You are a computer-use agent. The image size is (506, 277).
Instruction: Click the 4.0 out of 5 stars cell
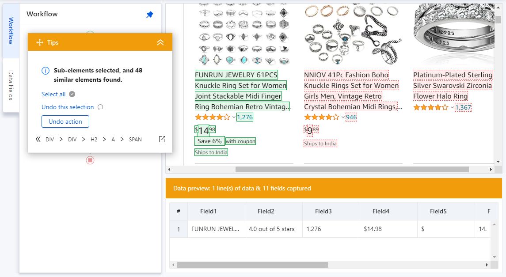tap(274, 229)
